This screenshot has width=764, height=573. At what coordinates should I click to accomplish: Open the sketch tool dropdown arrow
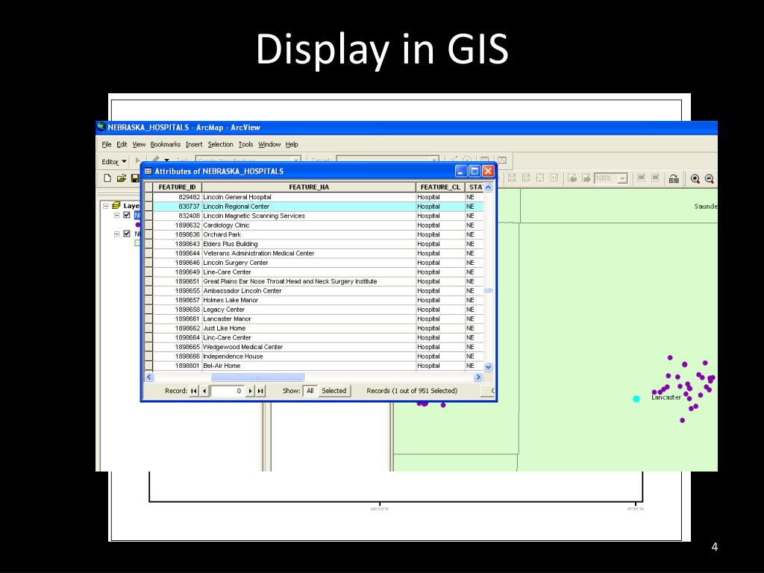click(166, 160)
